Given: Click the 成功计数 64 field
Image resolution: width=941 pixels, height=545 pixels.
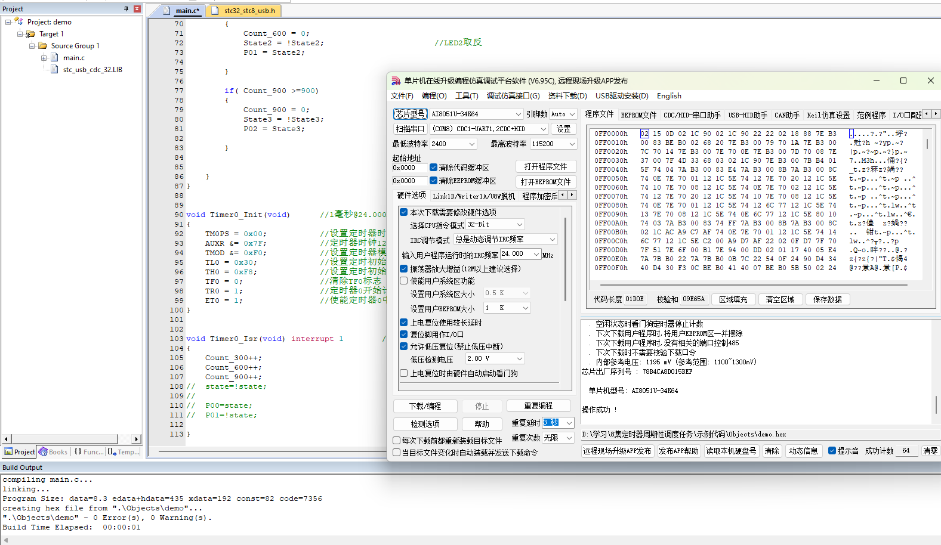Looking at the screenshot, I should pyautogui.click(x=907, y=451).
